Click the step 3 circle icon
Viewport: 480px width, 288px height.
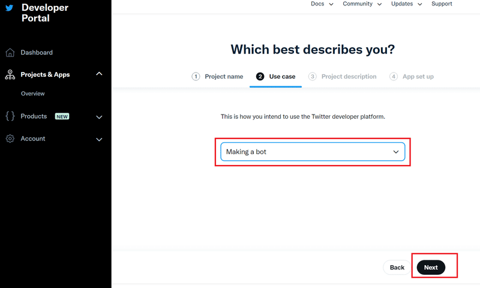(x=312, y=77)
